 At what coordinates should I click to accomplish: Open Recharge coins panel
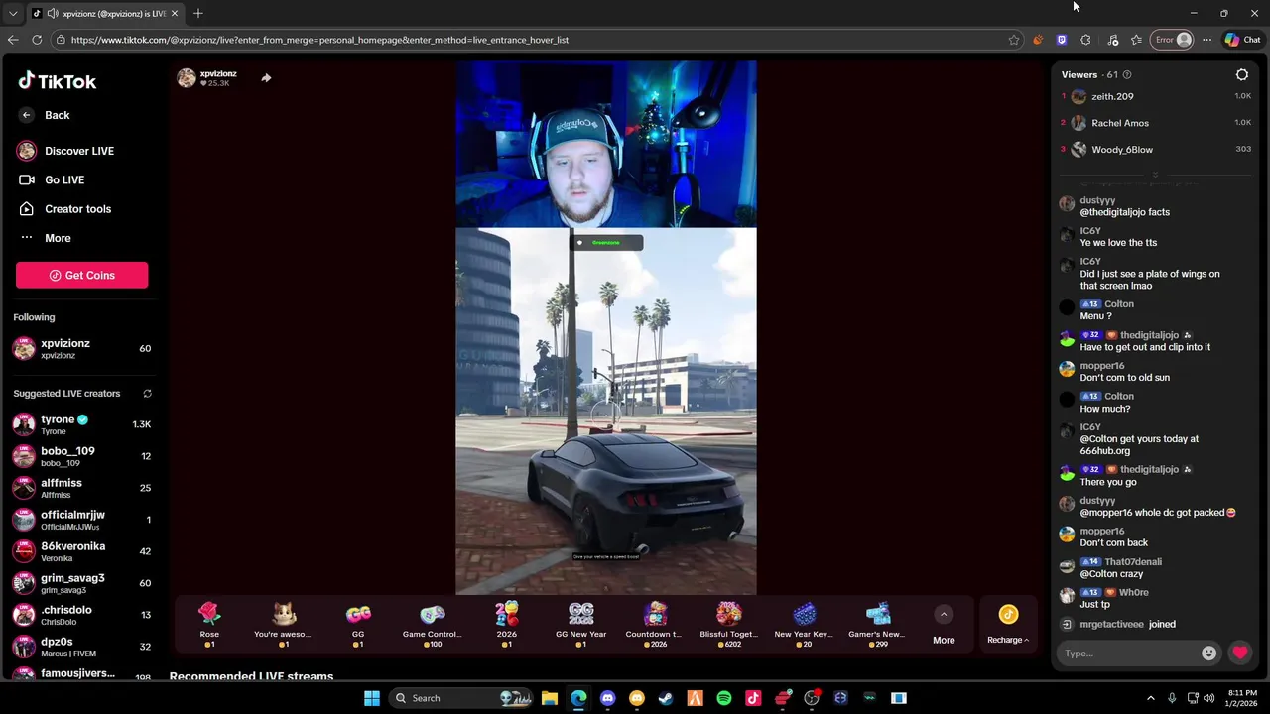click(x=1008, y=626)
